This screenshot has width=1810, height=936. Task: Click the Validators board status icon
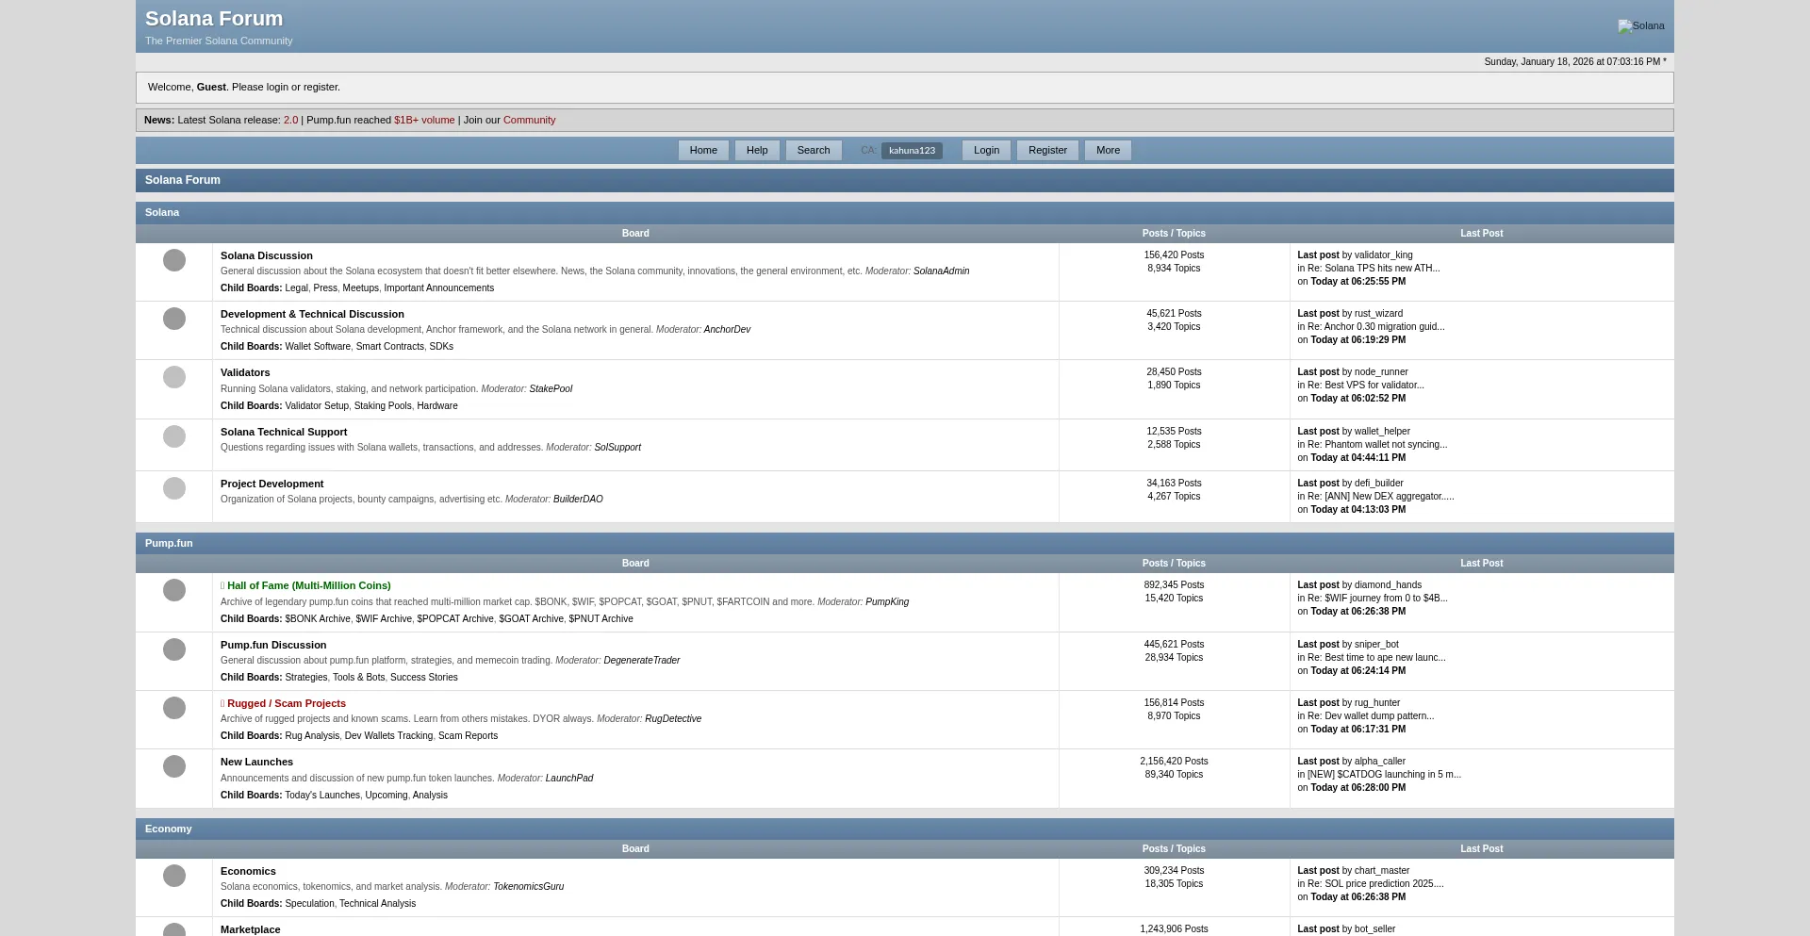point(174,377)
